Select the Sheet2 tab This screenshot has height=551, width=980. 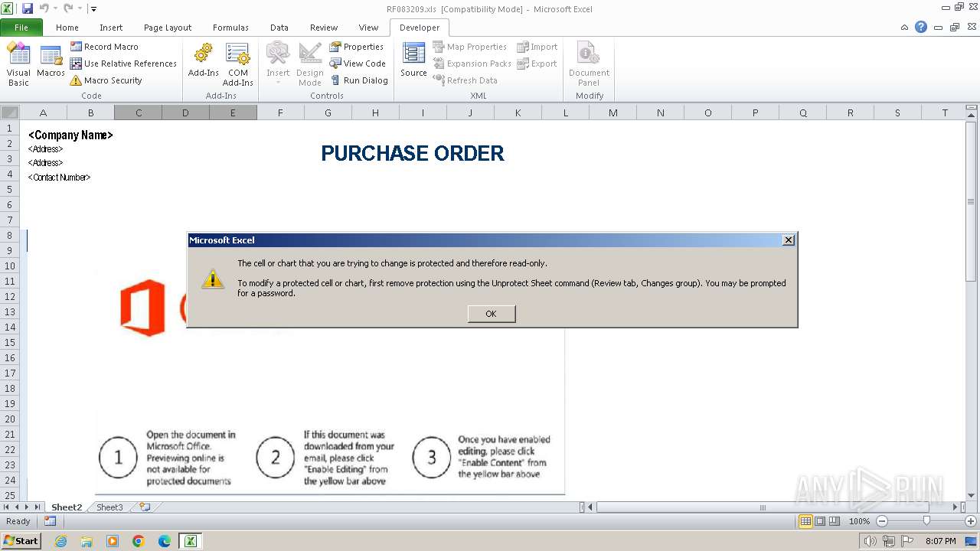click(67, 507)
